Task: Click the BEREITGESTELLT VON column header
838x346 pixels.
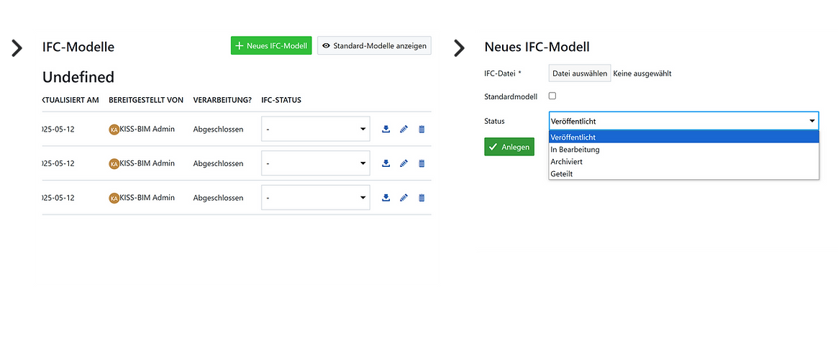Action: pyautogui.click(x=146, y=100)
